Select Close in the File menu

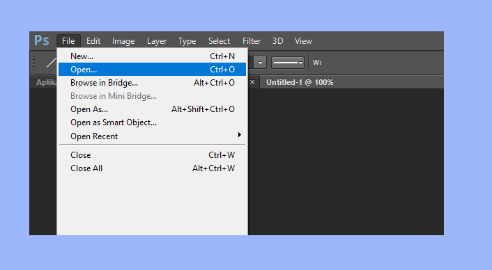pyautogui.click(x=152, y=155)
